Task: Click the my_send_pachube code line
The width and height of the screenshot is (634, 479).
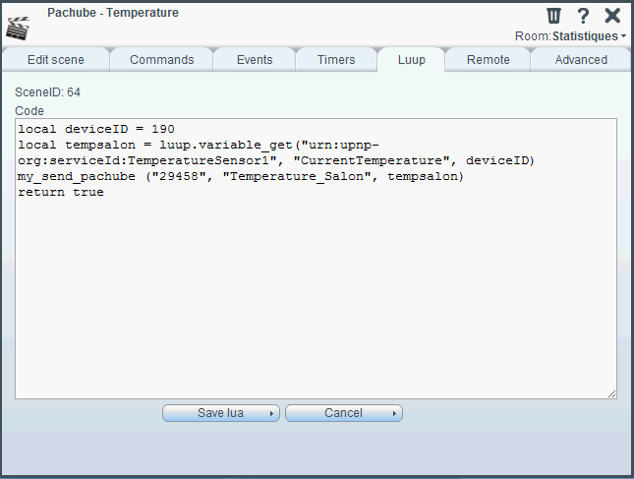Action: (240, 176)
